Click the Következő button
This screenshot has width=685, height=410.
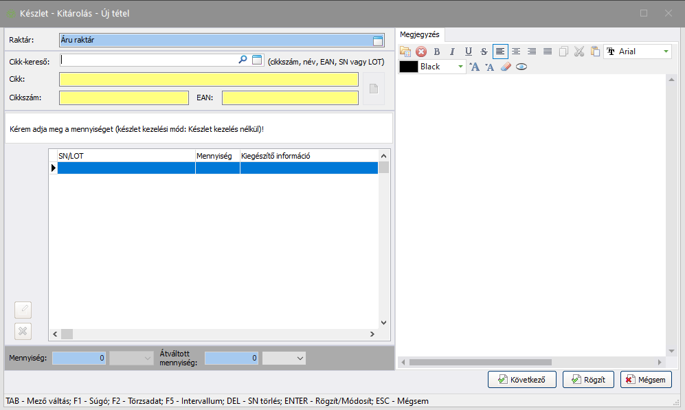pos(521,379)
